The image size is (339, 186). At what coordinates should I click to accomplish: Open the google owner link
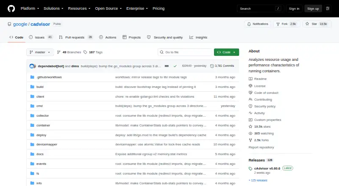click(20, 24)
